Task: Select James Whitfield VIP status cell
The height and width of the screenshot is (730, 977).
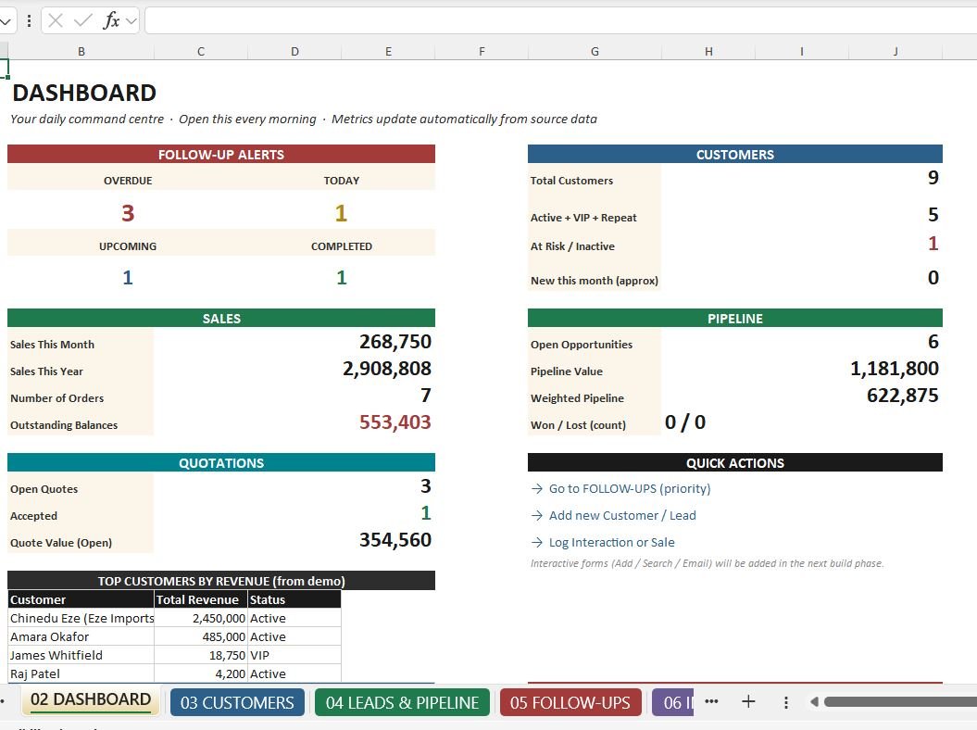Action: pos(294,655)
